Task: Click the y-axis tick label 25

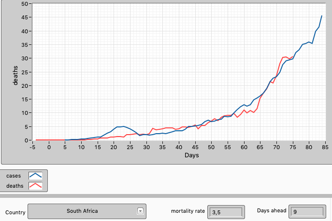Action: coord(25,72)
